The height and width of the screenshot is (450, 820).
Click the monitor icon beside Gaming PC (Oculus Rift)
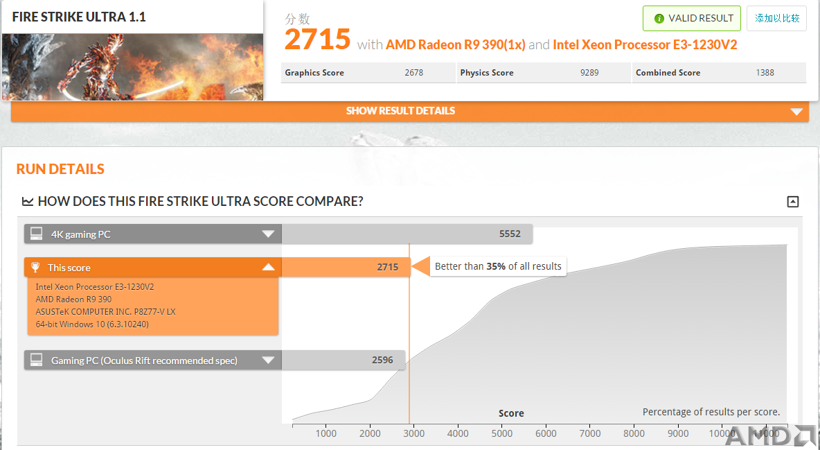tap(36, 360)
